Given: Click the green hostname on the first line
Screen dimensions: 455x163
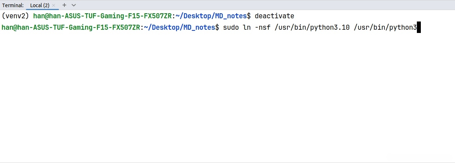Looking at the screenshot, I should click(x=102, y=16).
